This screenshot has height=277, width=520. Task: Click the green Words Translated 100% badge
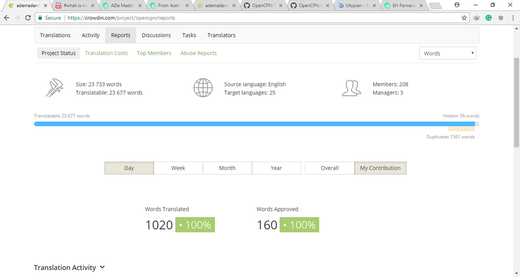(195, 225)
